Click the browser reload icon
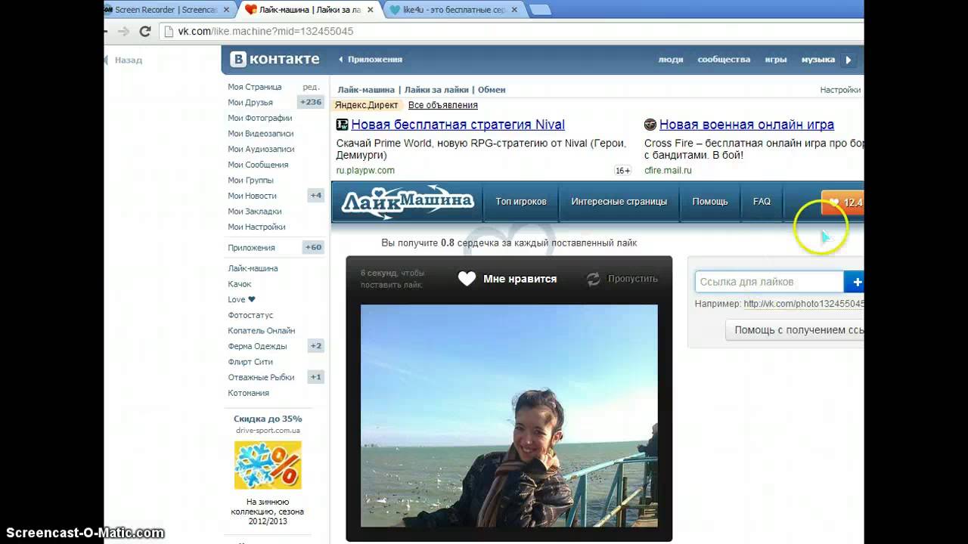The height and width of the screenshot is (544, 968). [145, 32]
